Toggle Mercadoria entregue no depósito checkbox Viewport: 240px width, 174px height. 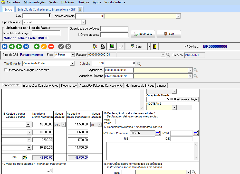coord(6,70)
